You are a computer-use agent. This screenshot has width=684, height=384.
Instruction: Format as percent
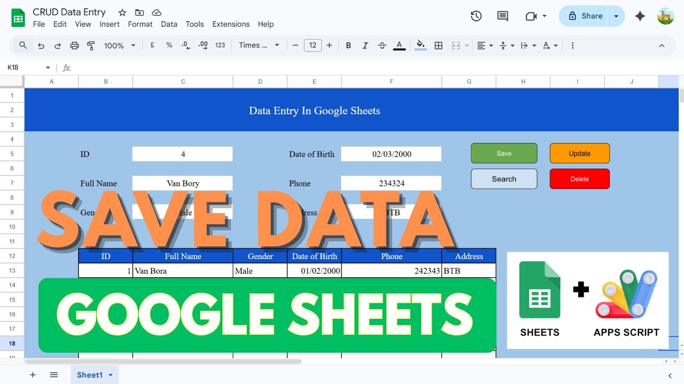click(169, 45)
